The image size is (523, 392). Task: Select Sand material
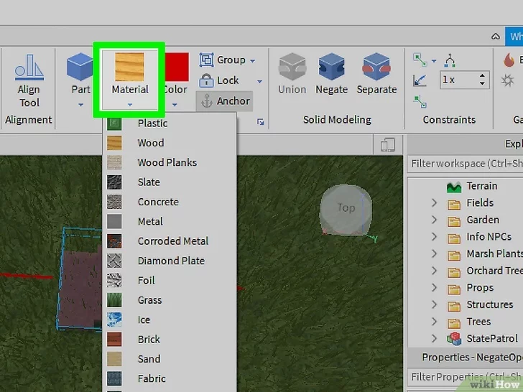point(170,359)
